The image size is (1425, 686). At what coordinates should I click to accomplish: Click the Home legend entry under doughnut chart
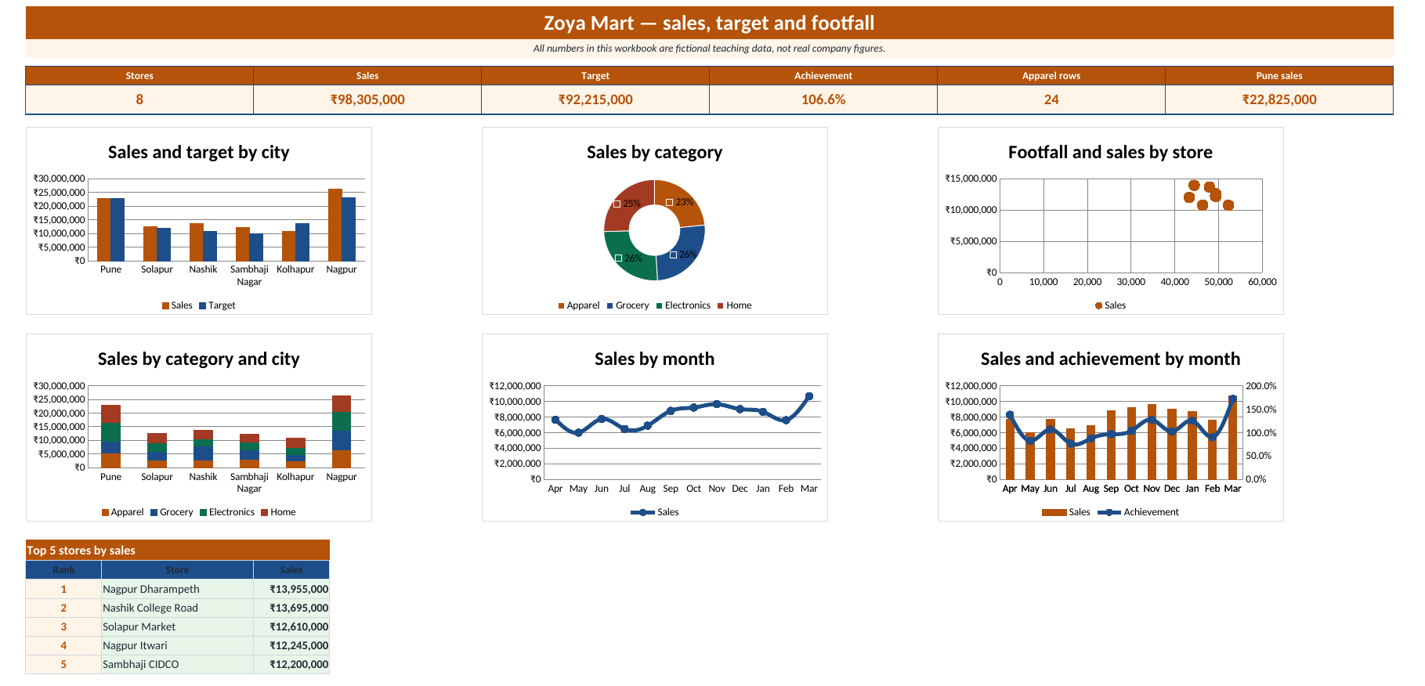(x=734, y=305)
